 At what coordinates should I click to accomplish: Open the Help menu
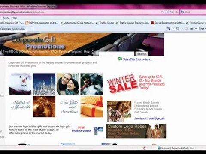(14, 18)
